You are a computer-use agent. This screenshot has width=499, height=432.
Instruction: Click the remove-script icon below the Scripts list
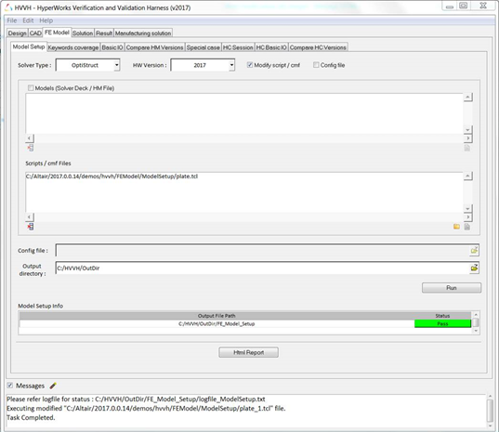[x=31, y=227]
